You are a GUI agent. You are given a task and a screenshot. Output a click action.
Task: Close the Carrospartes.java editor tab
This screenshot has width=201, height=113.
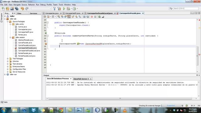point(61,13)
